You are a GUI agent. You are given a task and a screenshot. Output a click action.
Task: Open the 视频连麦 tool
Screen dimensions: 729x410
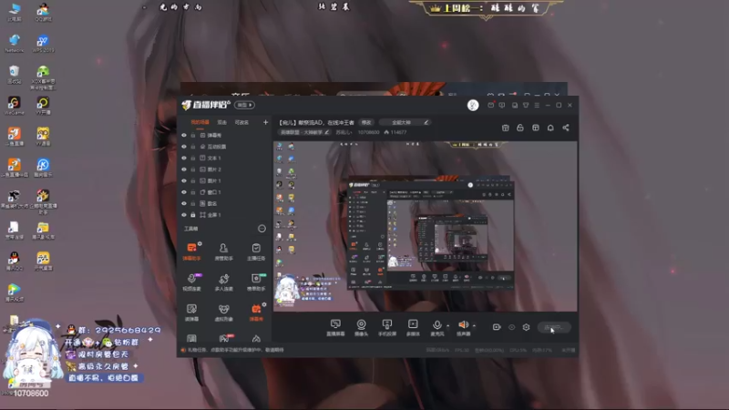(x=191, y=282)
